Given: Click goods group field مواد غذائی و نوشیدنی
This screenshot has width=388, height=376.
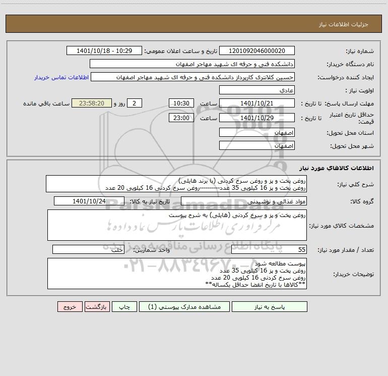Looking at the screenshot, I should click(x=244, y=201).
